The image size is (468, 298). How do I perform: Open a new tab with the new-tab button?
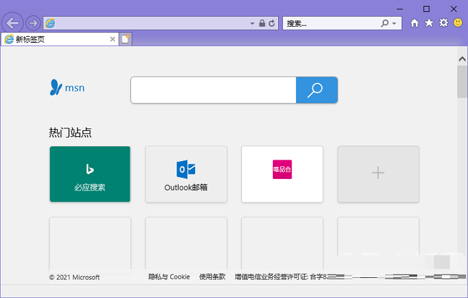[x=126, y=39]
